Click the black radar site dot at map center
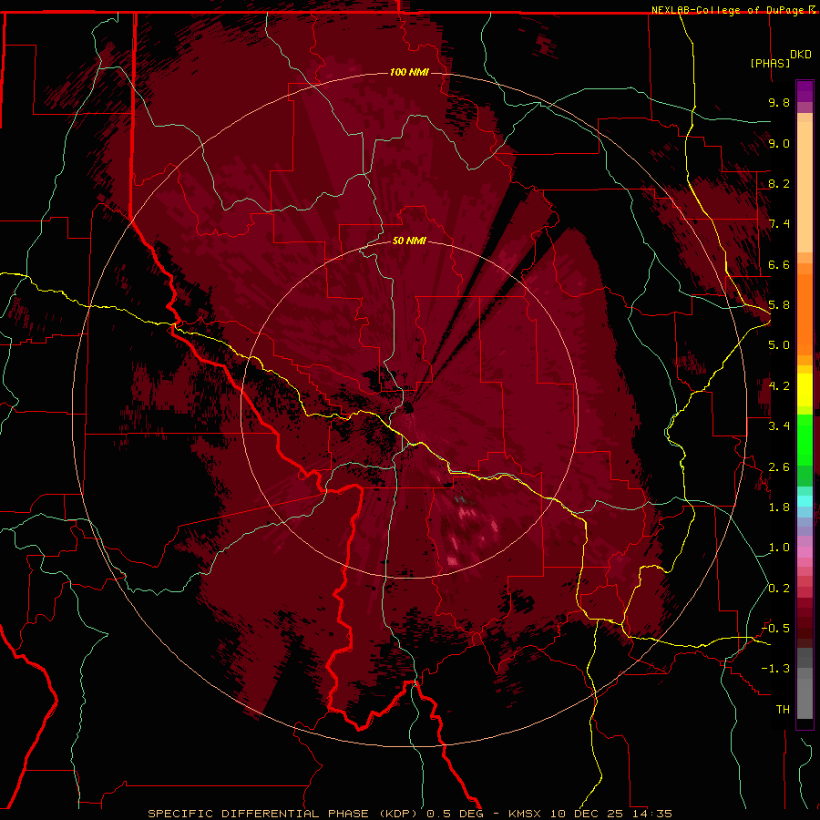 [x=408, y=407]
